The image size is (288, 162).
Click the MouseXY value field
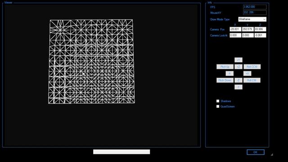tap(255, 13)
